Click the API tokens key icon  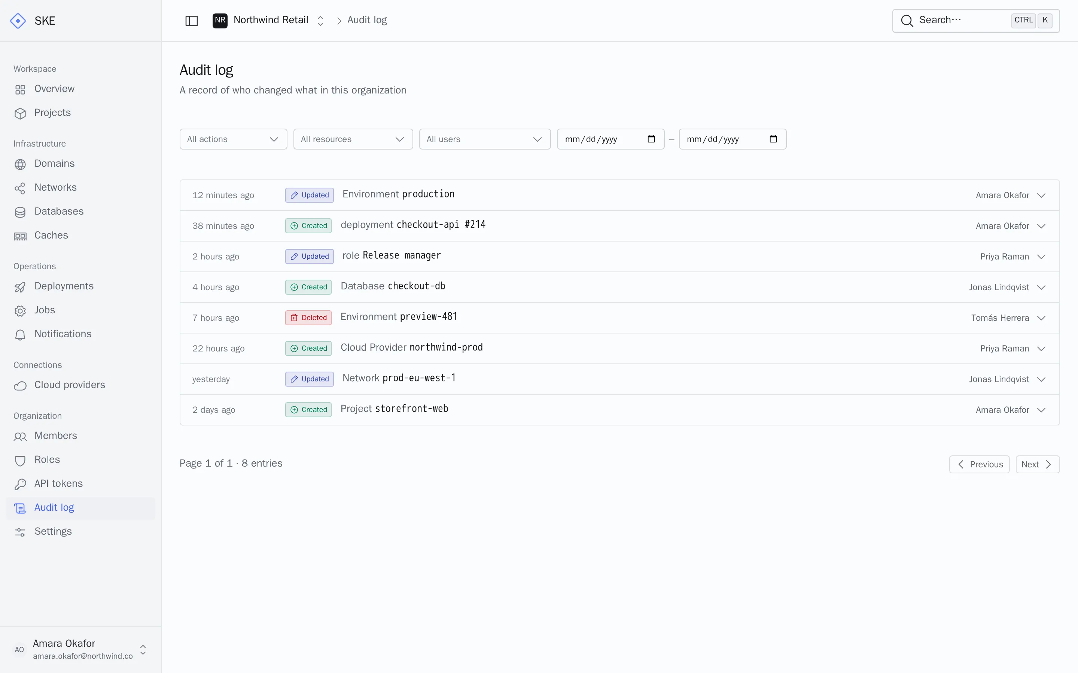pos(20,485)
